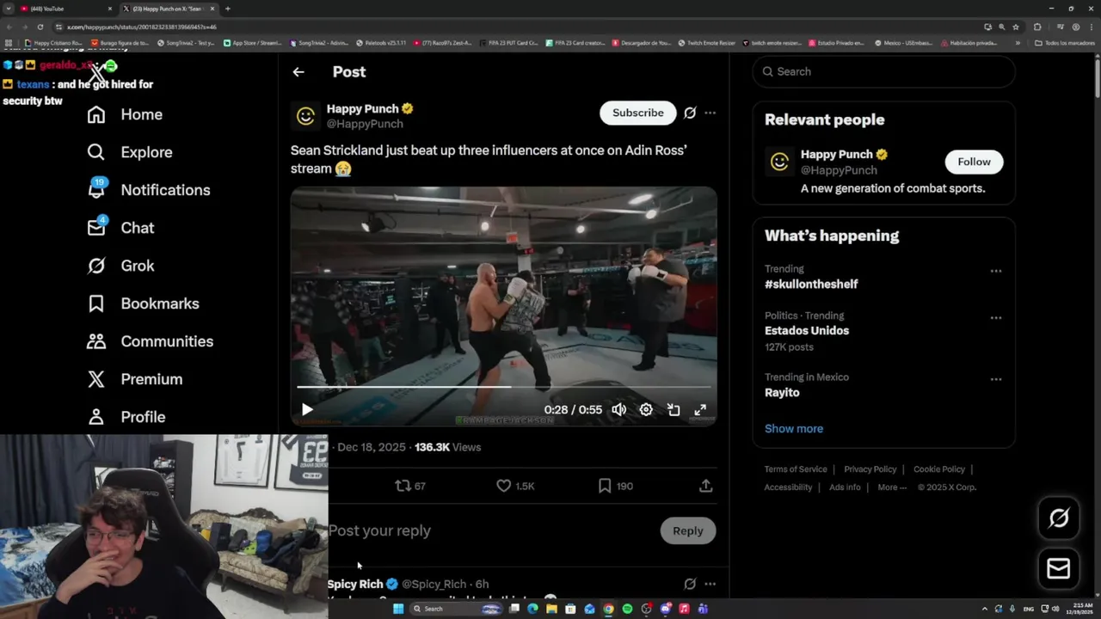
Task: Click Show more under What's happening
Action: (x=794, y=428)
